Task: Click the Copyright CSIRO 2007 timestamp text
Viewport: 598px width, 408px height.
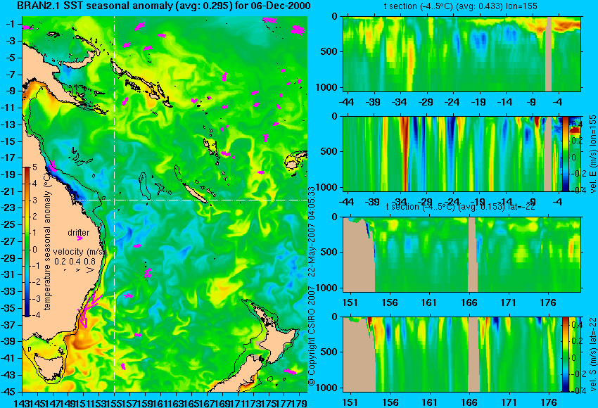Action: [311, 286]
